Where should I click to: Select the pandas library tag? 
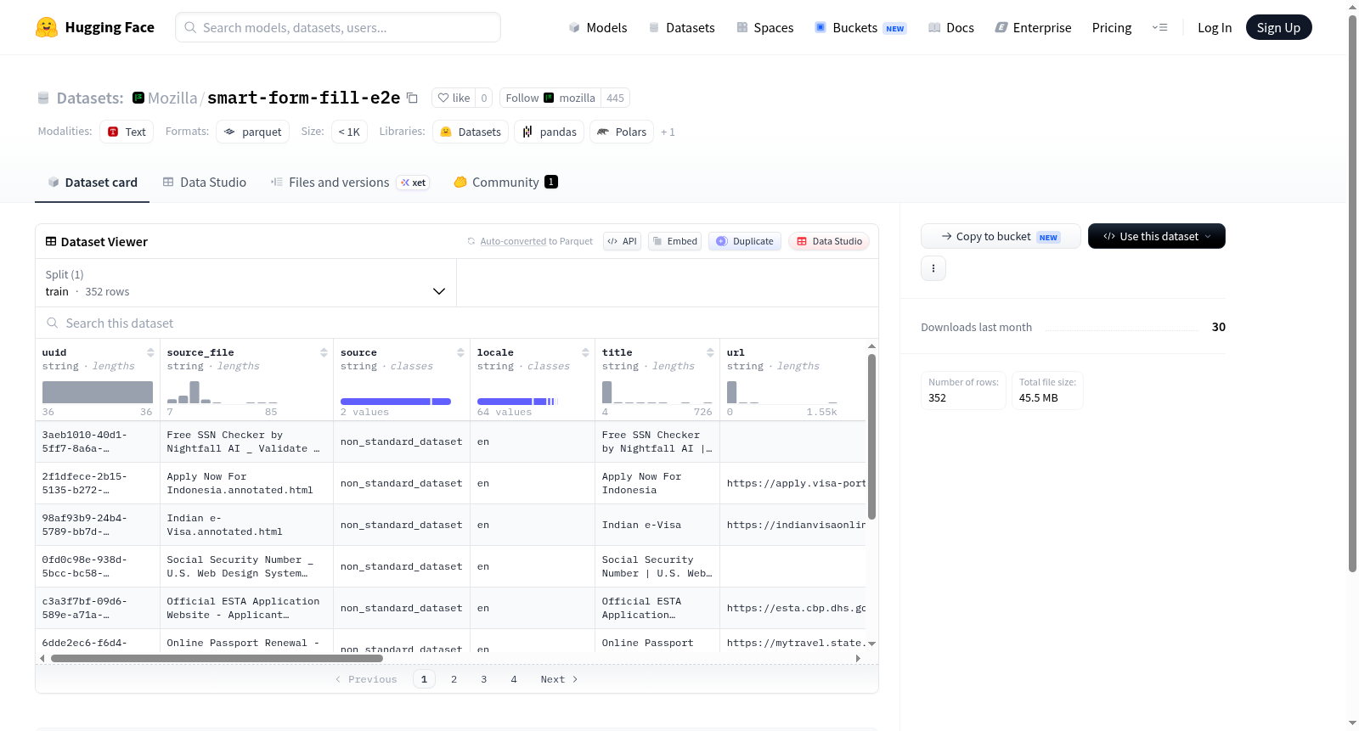click(x=549, y=132)
